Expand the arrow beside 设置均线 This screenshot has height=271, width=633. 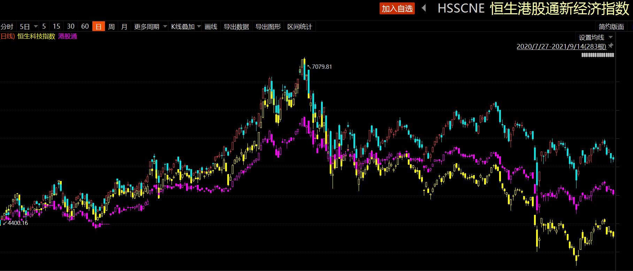pos(610,37)
